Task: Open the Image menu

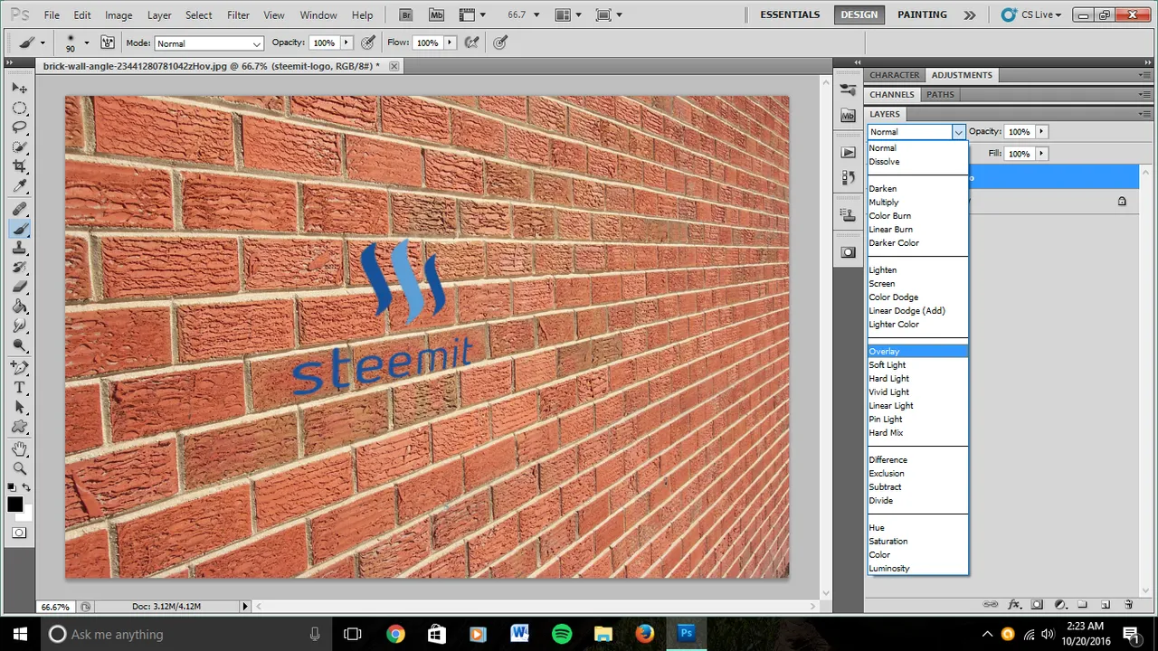Action: [119, 15]
